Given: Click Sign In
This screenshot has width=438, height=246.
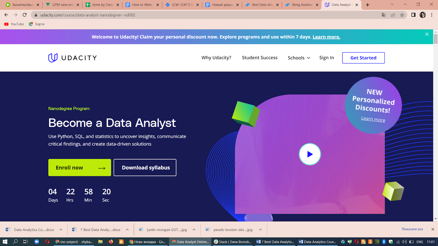Looking at the screenshot, I should 327,58.
